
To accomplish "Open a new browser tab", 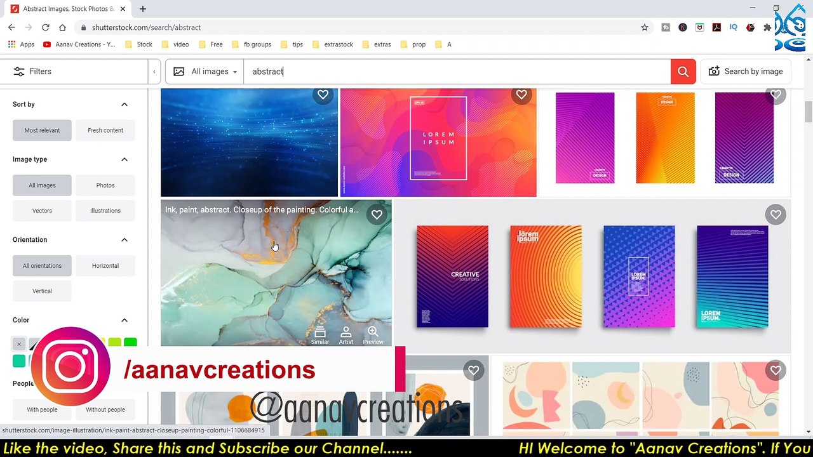I will tap(143, 9).
